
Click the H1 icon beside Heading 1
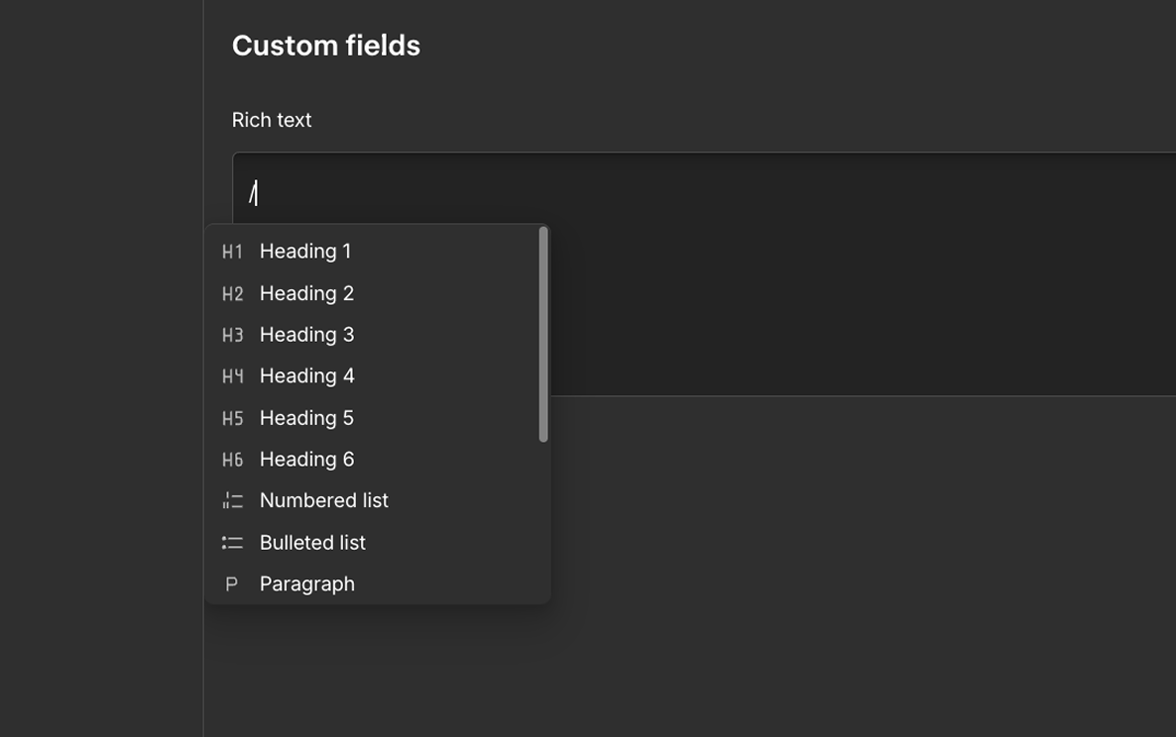[x=232, y=252]
